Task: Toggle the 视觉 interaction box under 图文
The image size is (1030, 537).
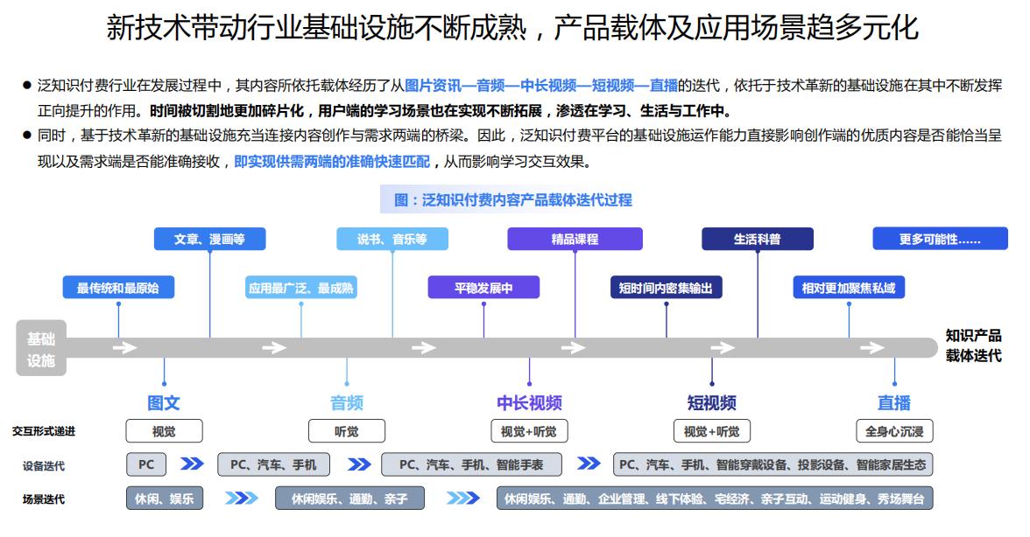Action: pos(165,430)
